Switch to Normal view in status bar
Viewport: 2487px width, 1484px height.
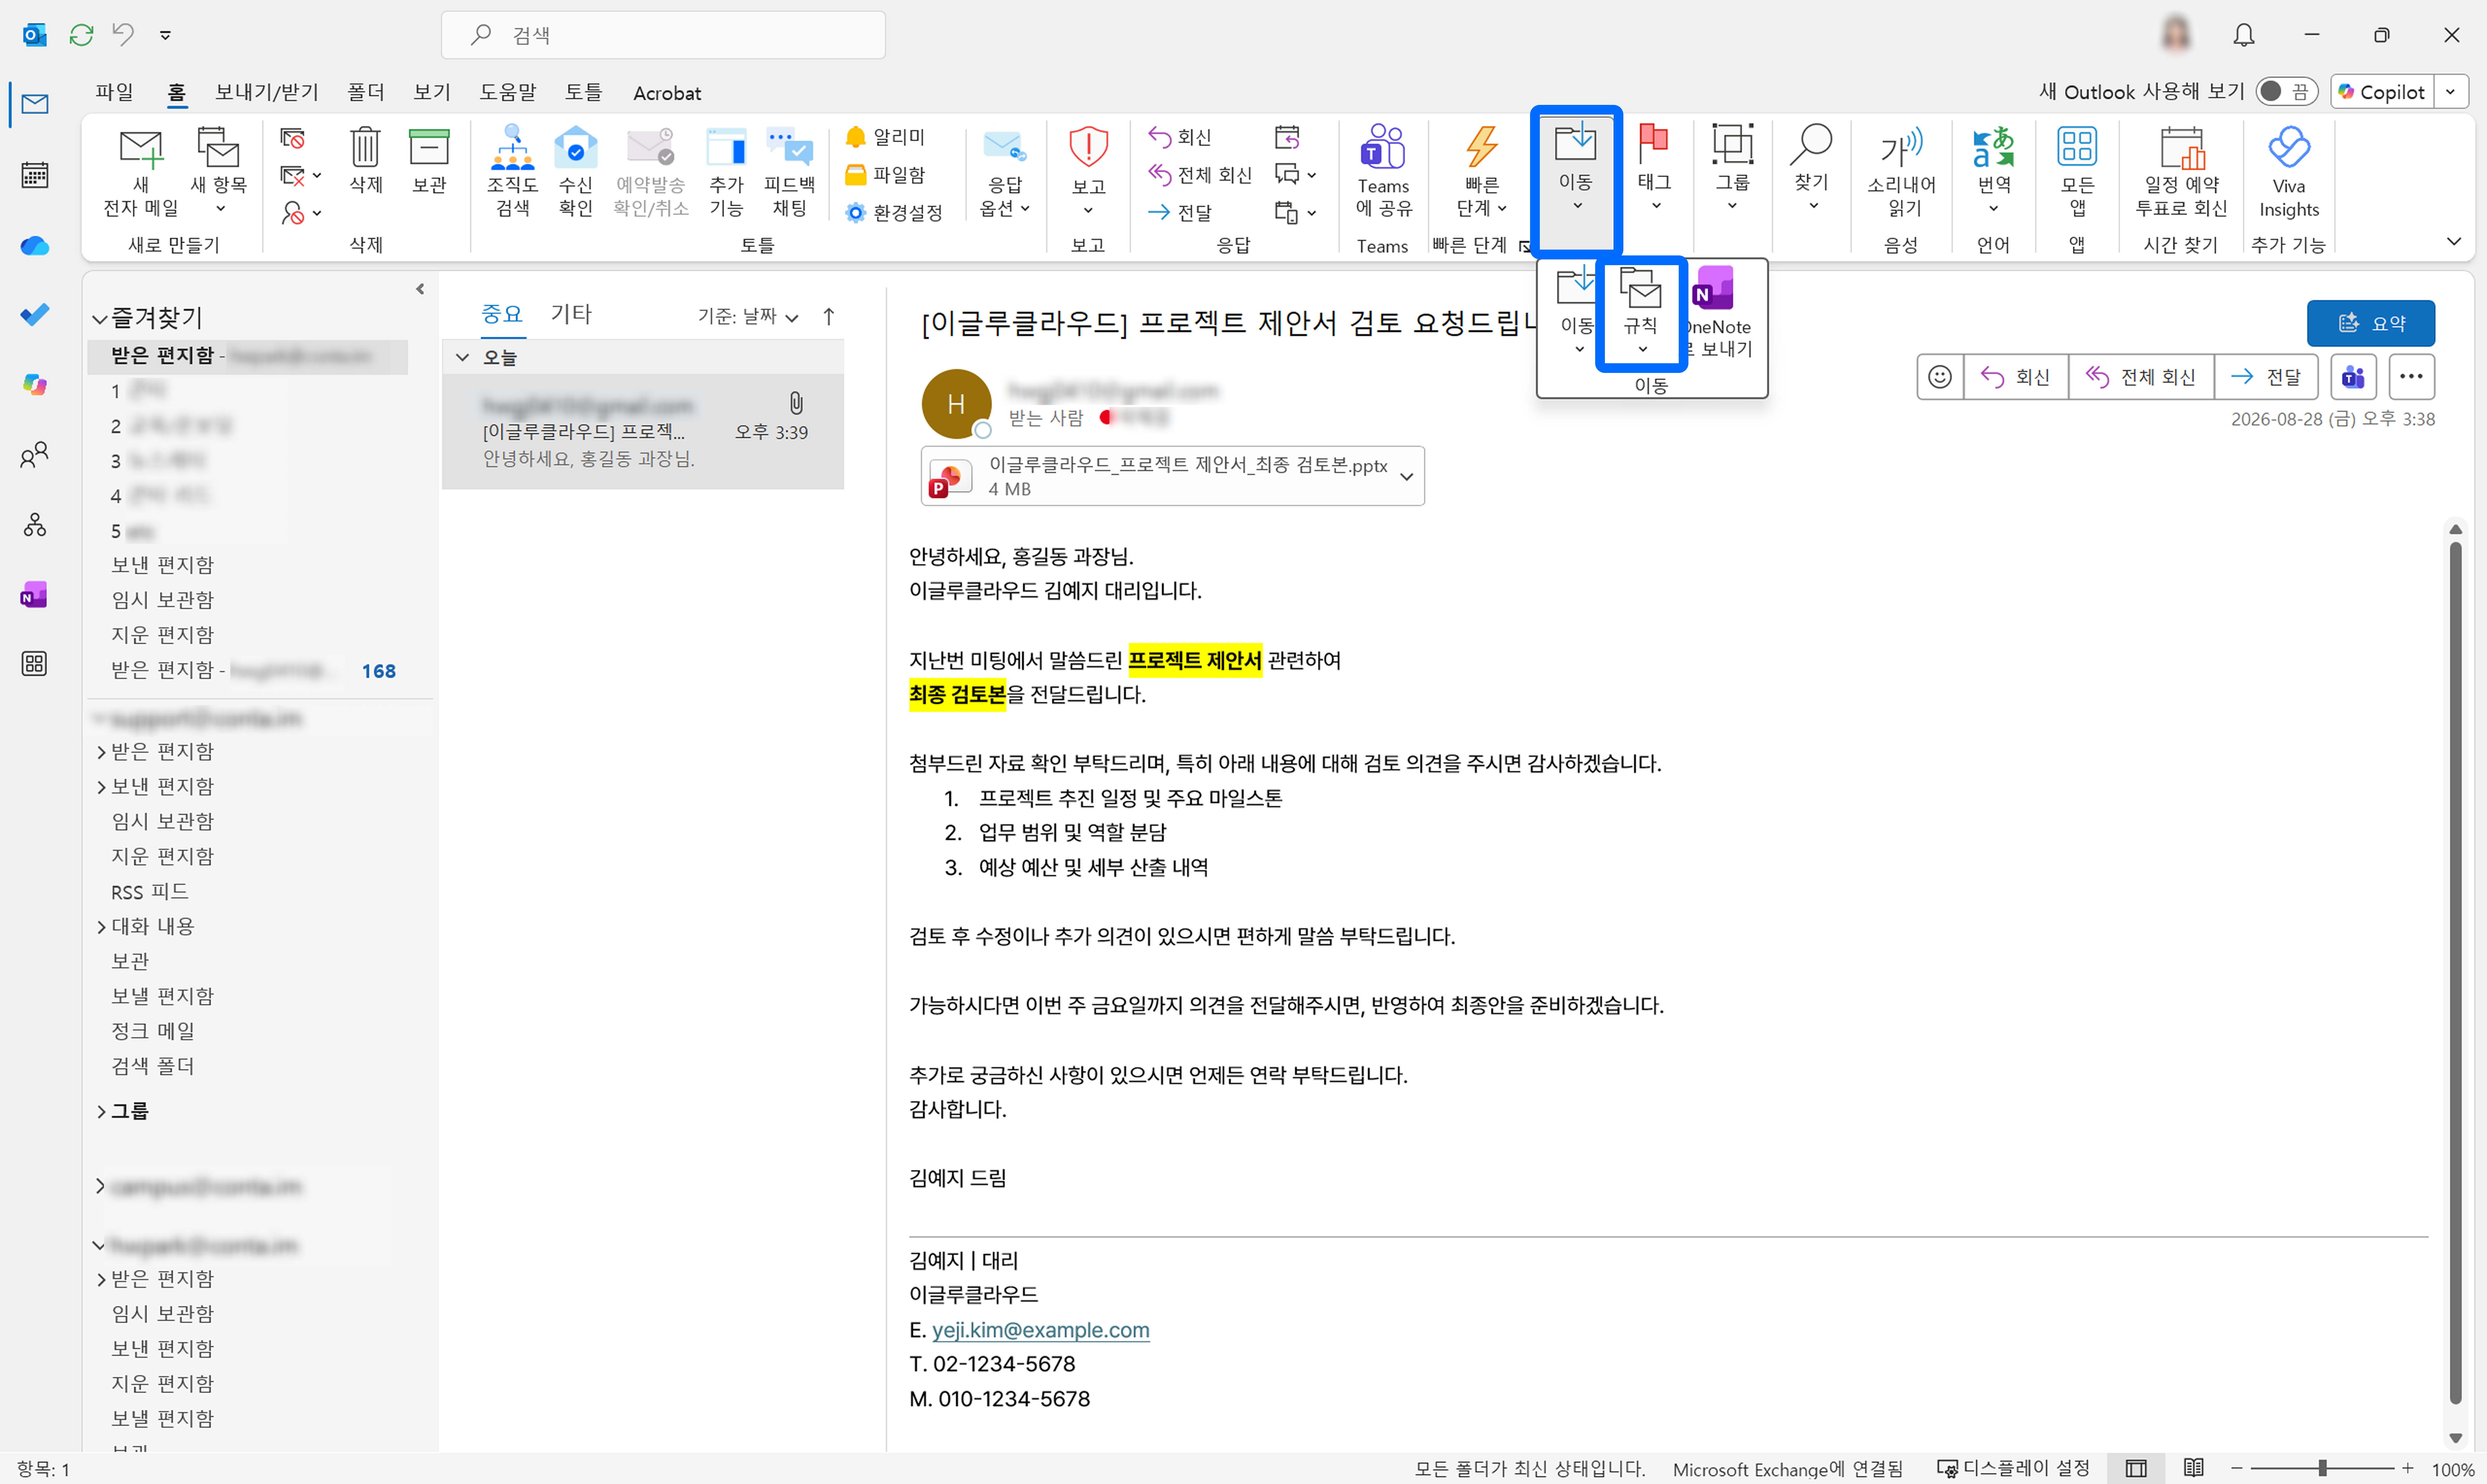click(2136, 1468)
